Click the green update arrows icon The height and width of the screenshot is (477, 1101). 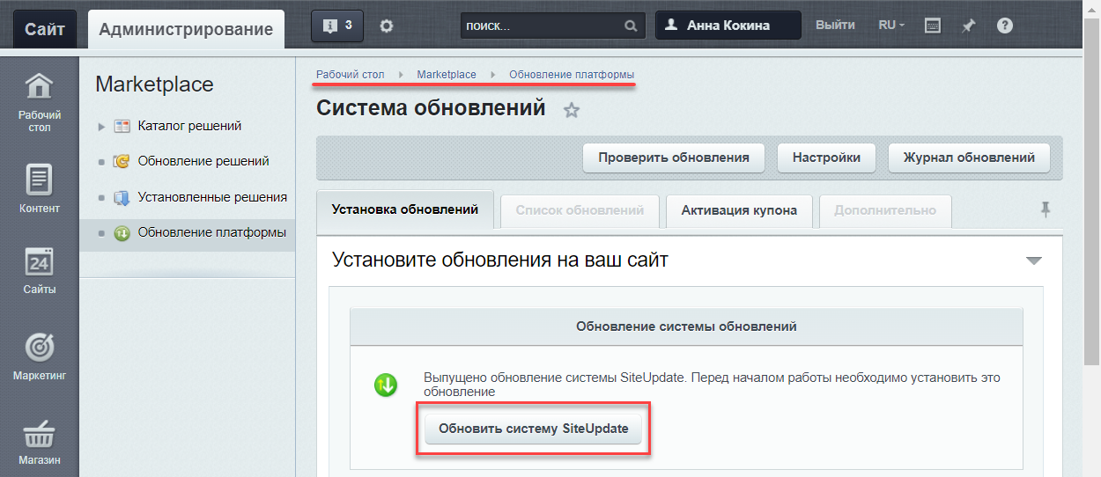[x=385, y=385]
